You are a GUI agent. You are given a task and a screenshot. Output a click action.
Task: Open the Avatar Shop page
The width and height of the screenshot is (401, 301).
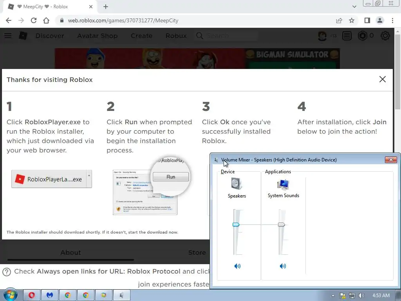98,36
